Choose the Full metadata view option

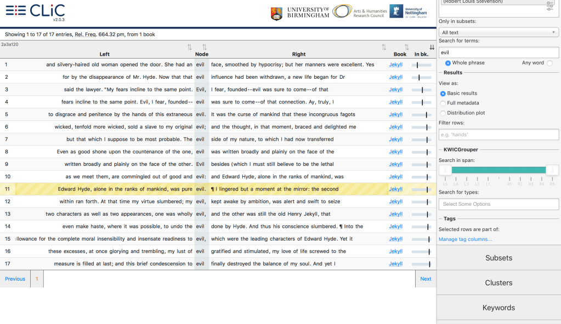point(443,103)
